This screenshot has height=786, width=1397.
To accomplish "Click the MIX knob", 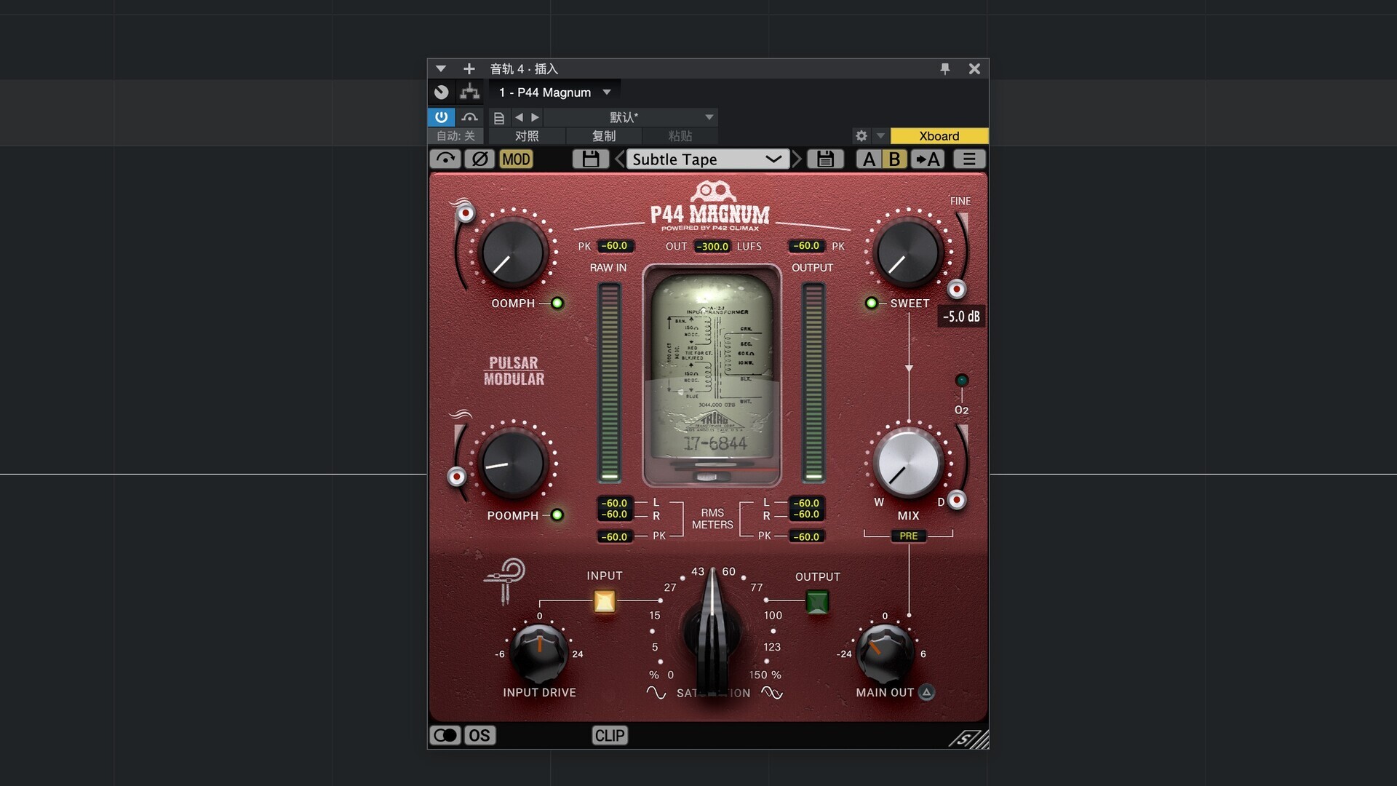I will pos(907,464).
